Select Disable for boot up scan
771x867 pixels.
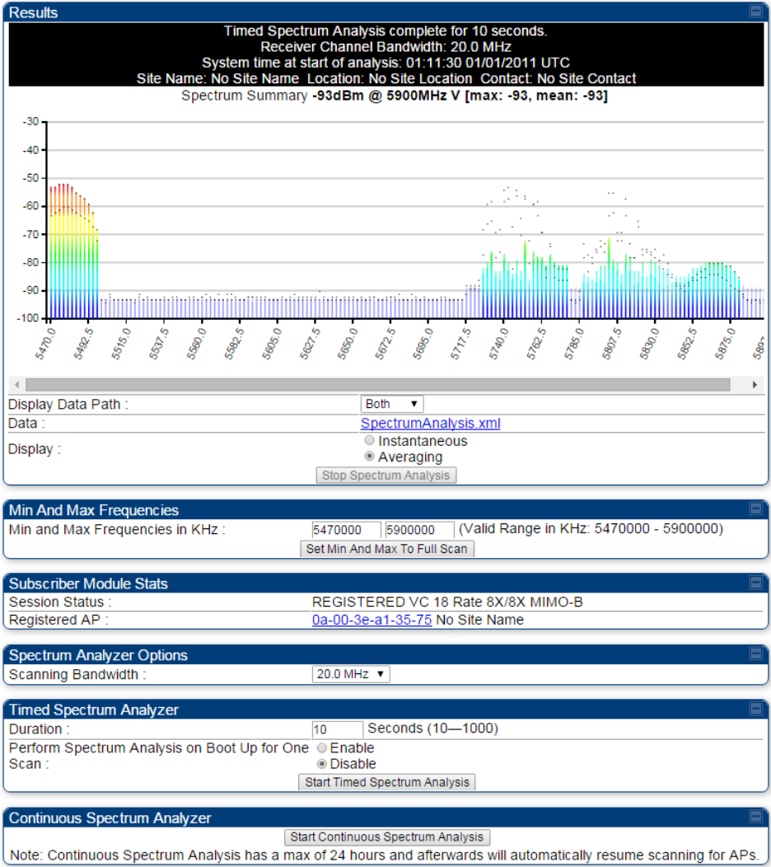click(322, 764)
